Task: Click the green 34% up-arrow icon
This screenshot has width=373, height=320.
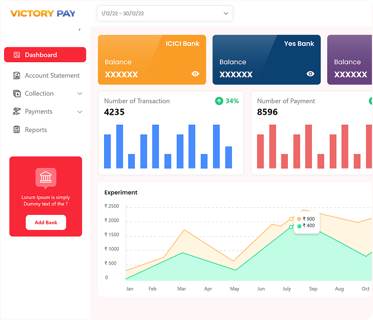Action: point(219,101)
